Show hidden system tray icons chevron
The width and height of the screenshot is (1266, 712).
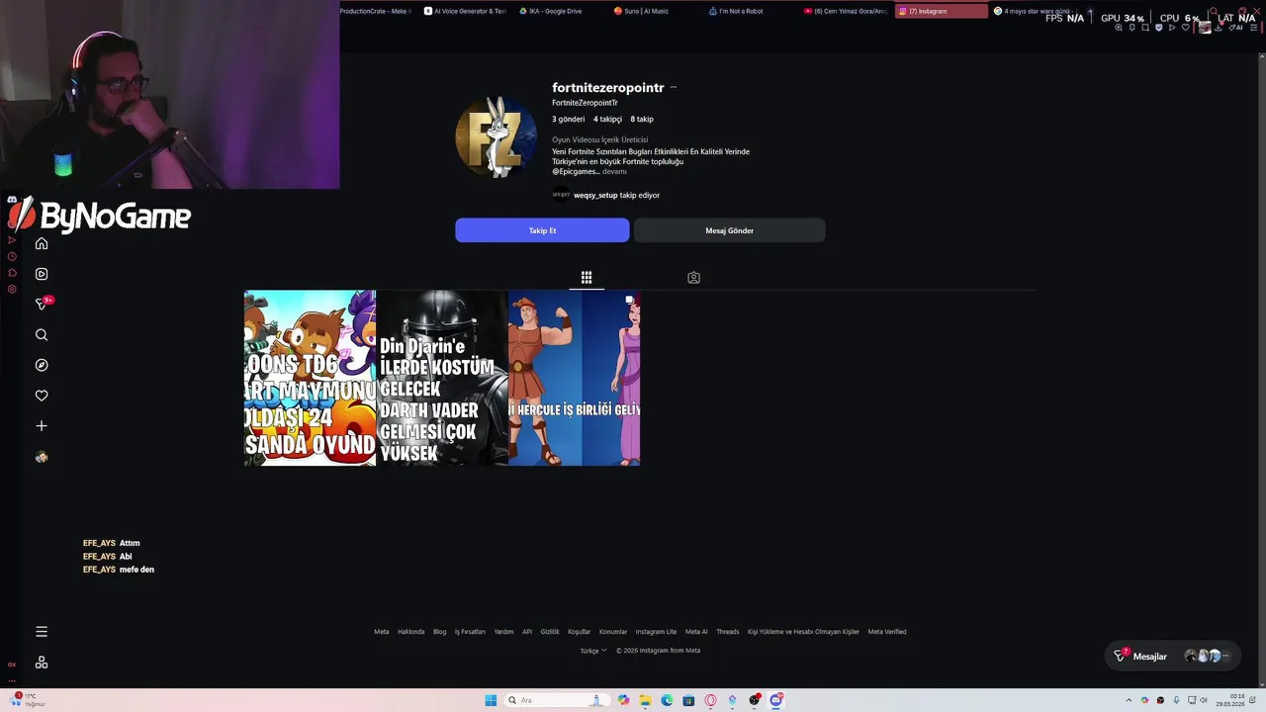(x=1129, y=700)
